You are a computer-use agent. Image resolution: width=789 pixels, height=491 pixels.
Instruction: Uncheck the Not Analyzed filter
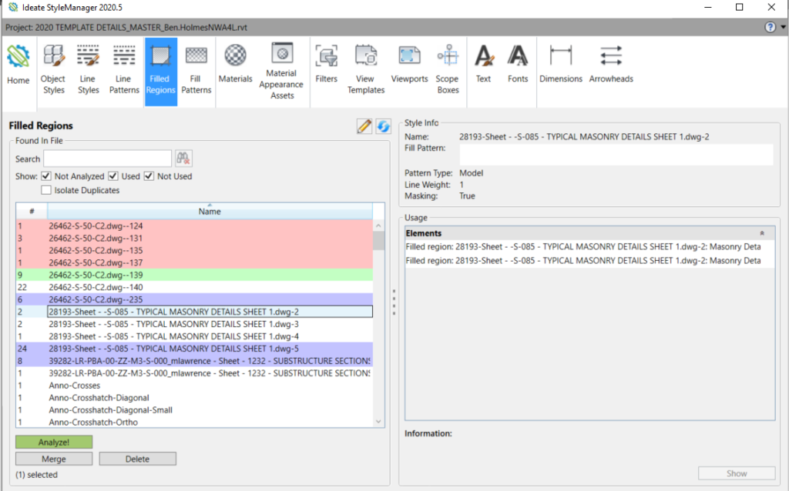coord(47,175)
